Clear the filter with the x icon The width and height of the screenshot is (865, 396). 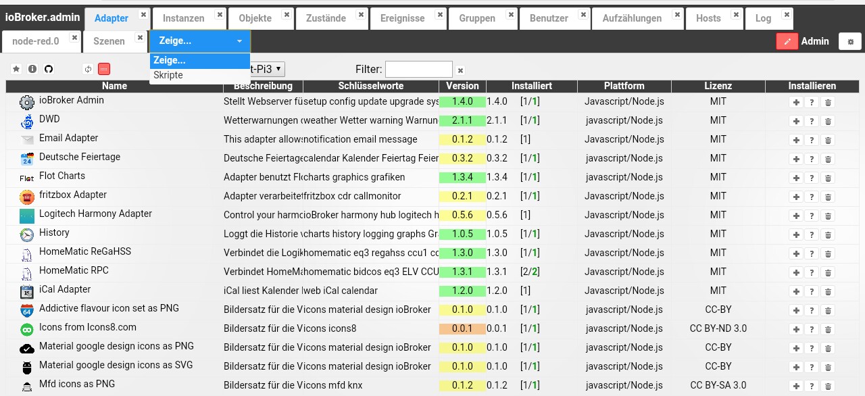click(460, 70)
